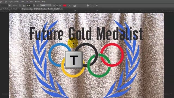Open the Help menu
This screenshot has height=98, width=174.
[44, 2]
